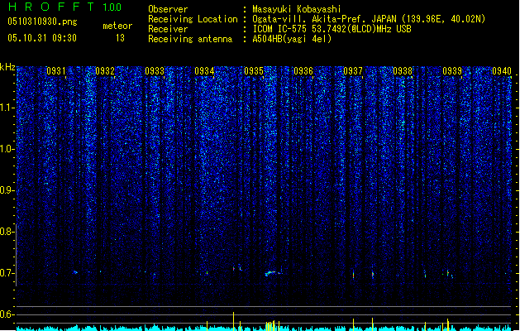
Task: Click the 0931 time marker
Action: 55,70
